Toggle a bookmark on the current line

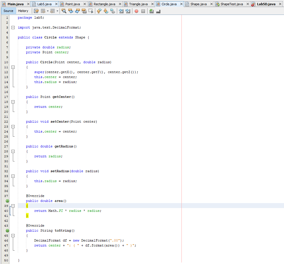click(x=112, y=10)
